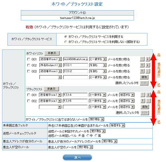Open dropdown for mail matching neither list
Image resolution: width=166 pixels, height=162 pixels.
coord(96,120)
